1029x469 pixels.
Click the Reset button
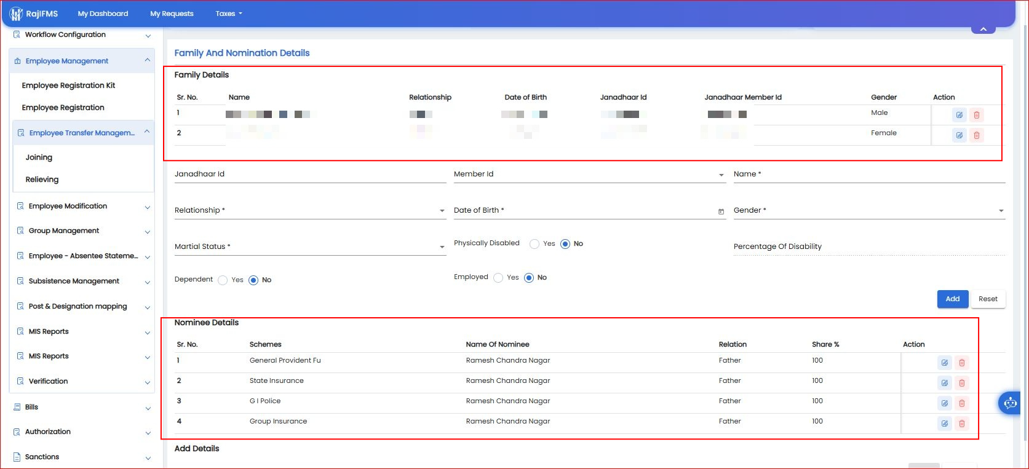click(x=988, y=299)
